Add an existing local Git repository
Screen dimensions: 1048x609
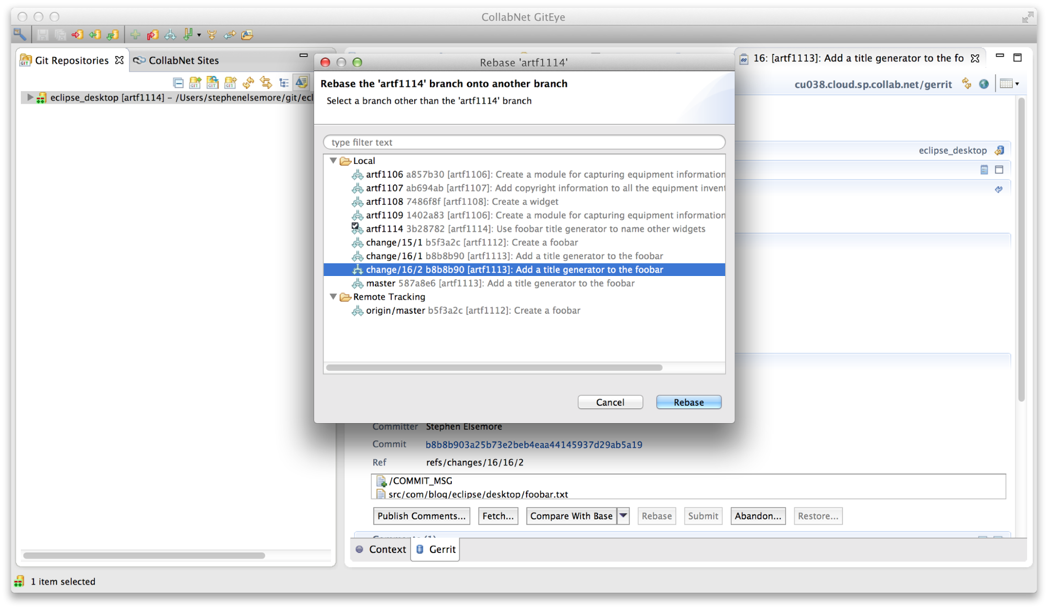pyautogui.click(x=195, y=82)
